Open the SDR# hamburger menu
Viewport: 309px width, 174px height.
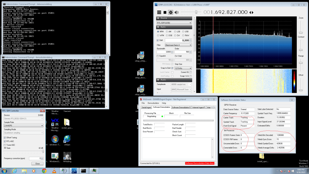pyautogui.click(x=159, y=12)
